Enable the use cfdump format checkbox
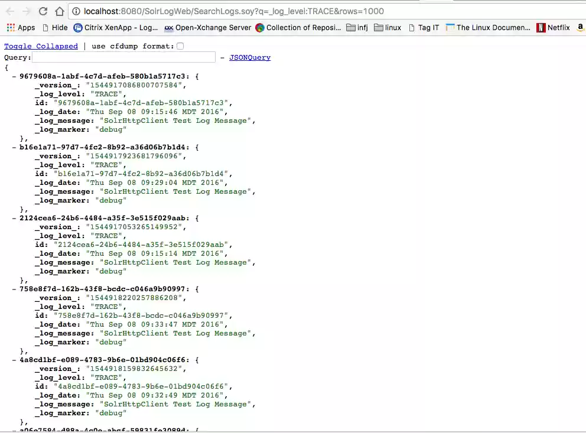Image resolution: width=586 pixels, height=433 pixels. 180,45
